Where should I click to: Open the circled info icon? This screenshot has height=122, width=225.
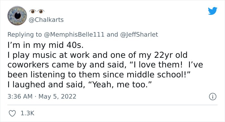212,97
